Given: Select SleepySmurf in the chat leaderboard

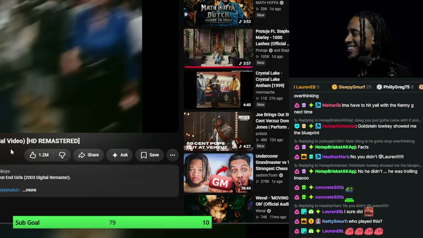Looking at the screenshot, I should pos(352,87).
